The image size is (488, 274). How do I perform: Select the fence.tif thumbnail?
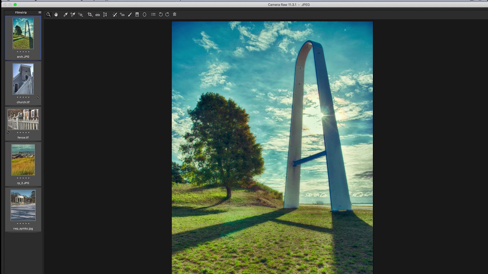click(23, 119)
